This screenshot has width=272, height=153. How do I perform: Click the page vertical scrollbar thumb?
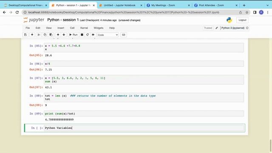[270, 145]
